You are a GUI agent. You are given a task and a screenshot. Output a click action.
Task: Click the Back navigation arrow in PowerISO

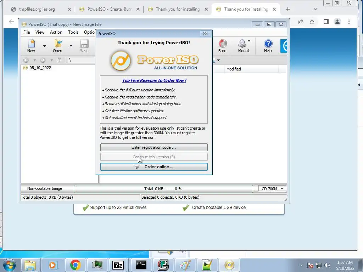[x=26, y=60]
